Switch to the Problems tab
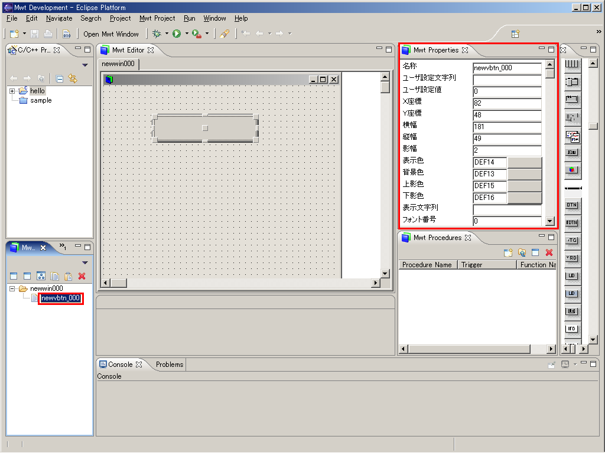Viewport: 605px width, 453px height. (170, 365)
